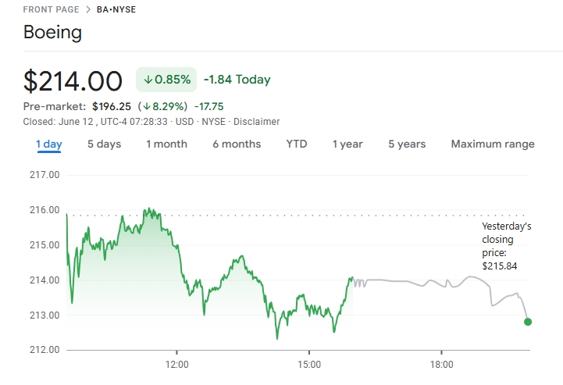Select the 1 day range tab
Viewport: 563px width, 385px height.
[49, 144]
